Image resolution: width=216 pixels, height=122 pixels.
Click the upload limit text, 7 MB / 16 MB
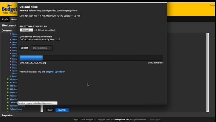click(x=50, y=16)
